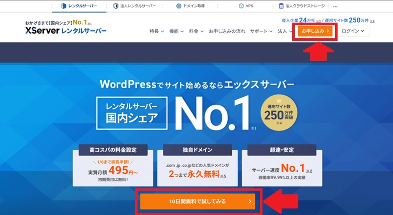Click the ※2 footnote beside サーバー速度 No.1

(x=309, y=171)
